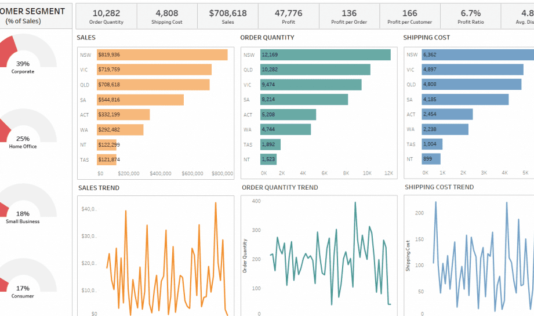Select the QLD bar in Order Quantity chart
Viewport: 534px width, 316px height.
(x=315, y=70)
